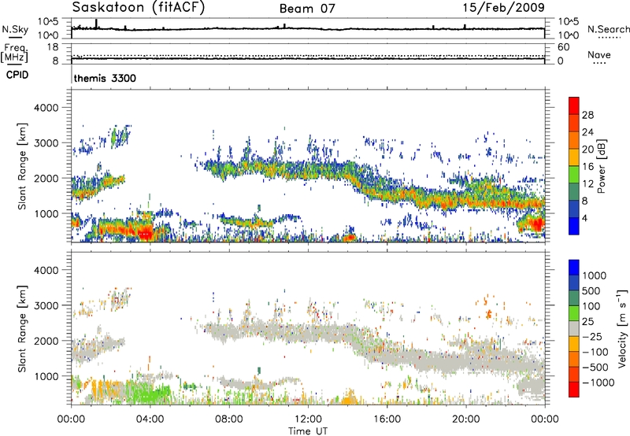Click the 18 tick on frequency axis
The image size is (630, 436).
coord(53,47)
